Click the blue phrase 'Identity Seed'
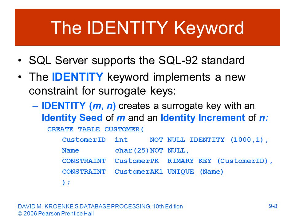The image size is (295, 221). click(72, 118)
